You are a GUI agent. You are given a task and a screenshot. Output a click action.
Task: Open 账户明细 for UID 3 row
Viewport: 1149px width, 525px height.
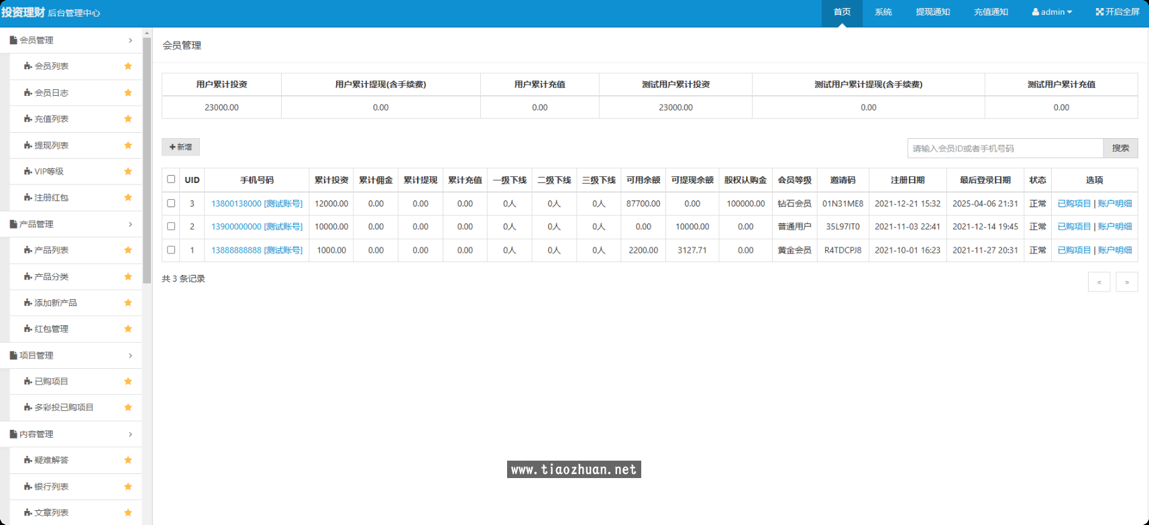coord(1115,204)
